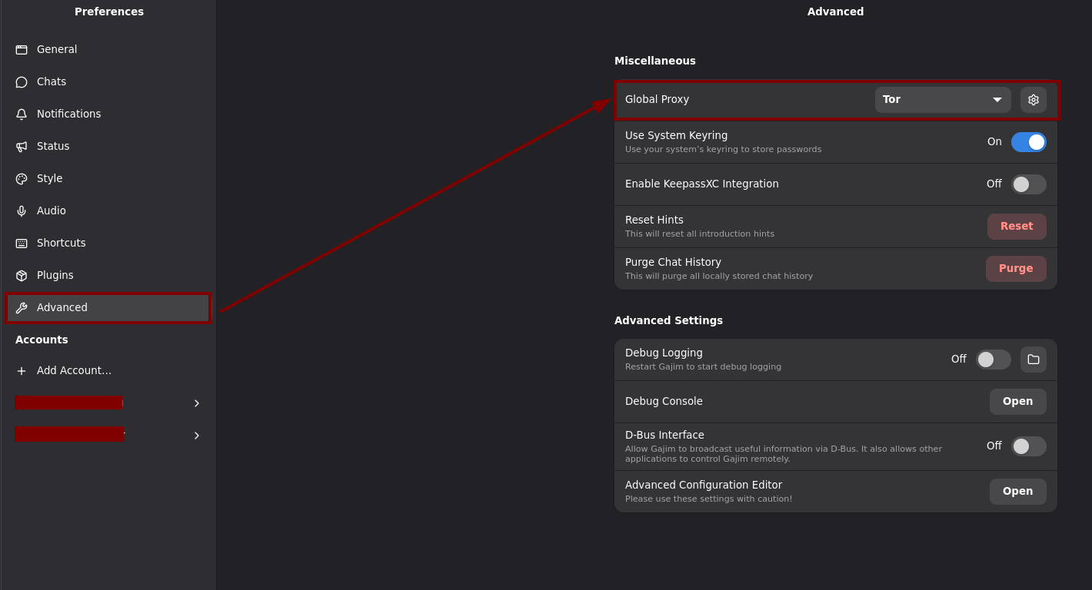The width and height of the screenshot is (1092, 590).
Task: Open the Global Proxy Tor dropdown
Action: point(942,100)
